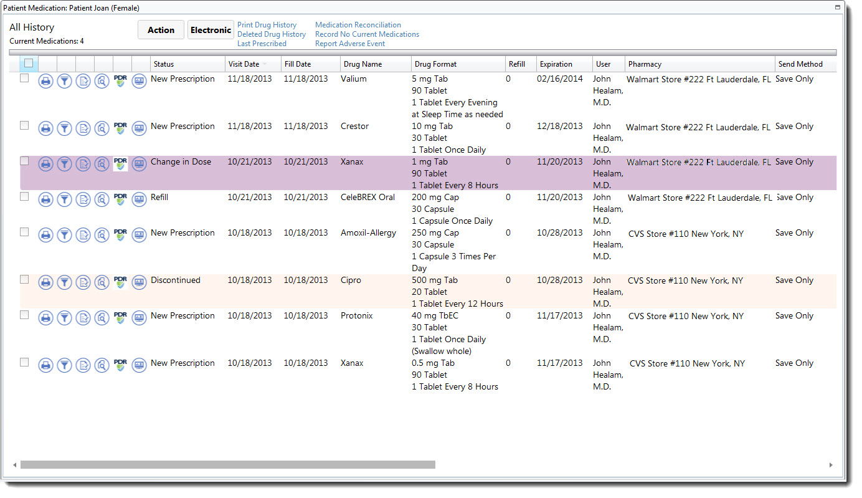Open the Print Drug History link
862x498 pixels.
[x=267, y=25]
